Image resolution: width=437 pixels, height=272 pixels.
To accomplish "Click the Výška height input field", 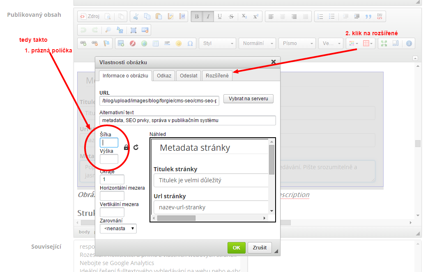I will (109, 159).
